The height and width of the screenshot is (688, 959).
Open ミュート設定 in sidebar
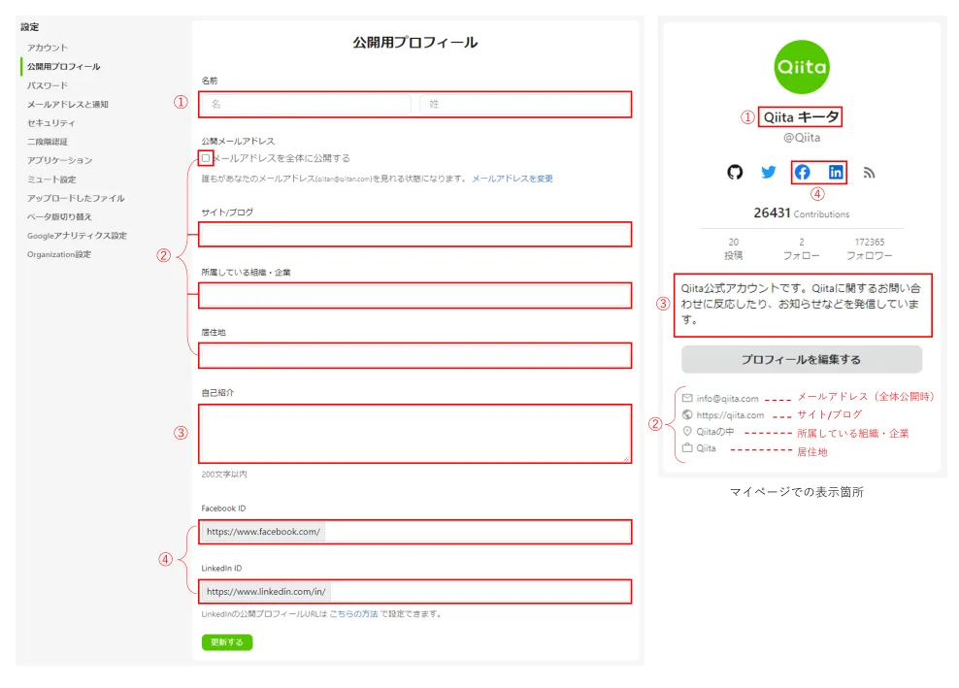[51, 180]
